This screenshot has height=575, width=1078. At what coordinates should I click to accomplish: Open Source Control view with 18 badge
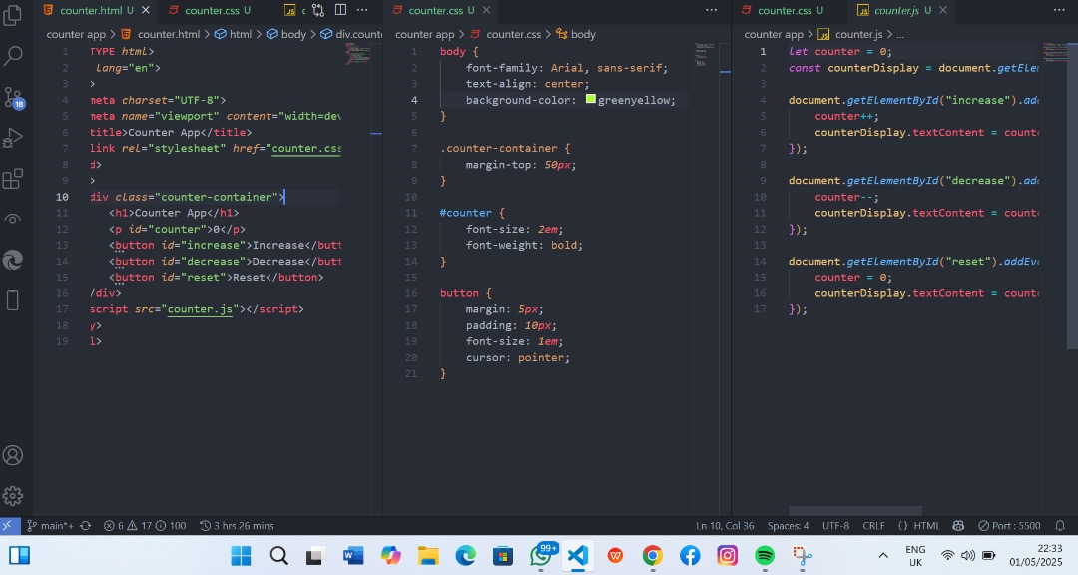pos(13,97)
